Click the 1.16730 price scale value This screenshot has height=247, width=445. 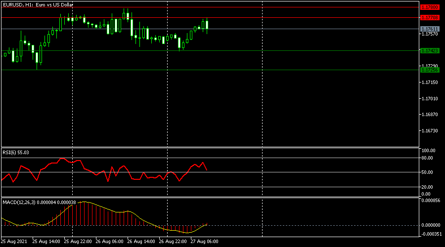(x=430, y=130)
